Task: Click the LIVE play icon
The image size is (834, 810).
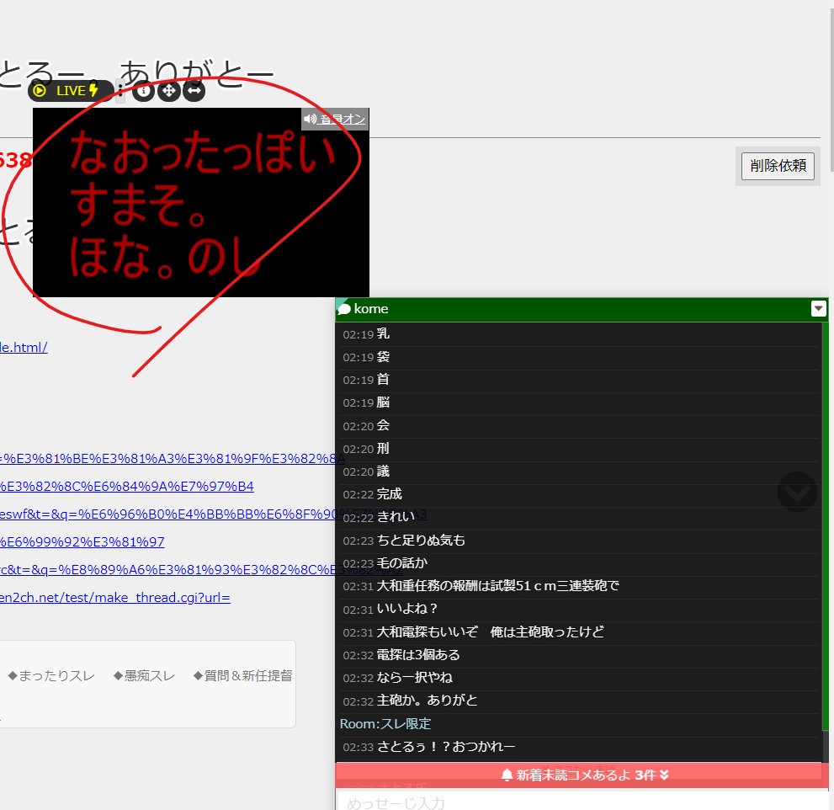Action: pyautogui.click(x=40, y=90)
